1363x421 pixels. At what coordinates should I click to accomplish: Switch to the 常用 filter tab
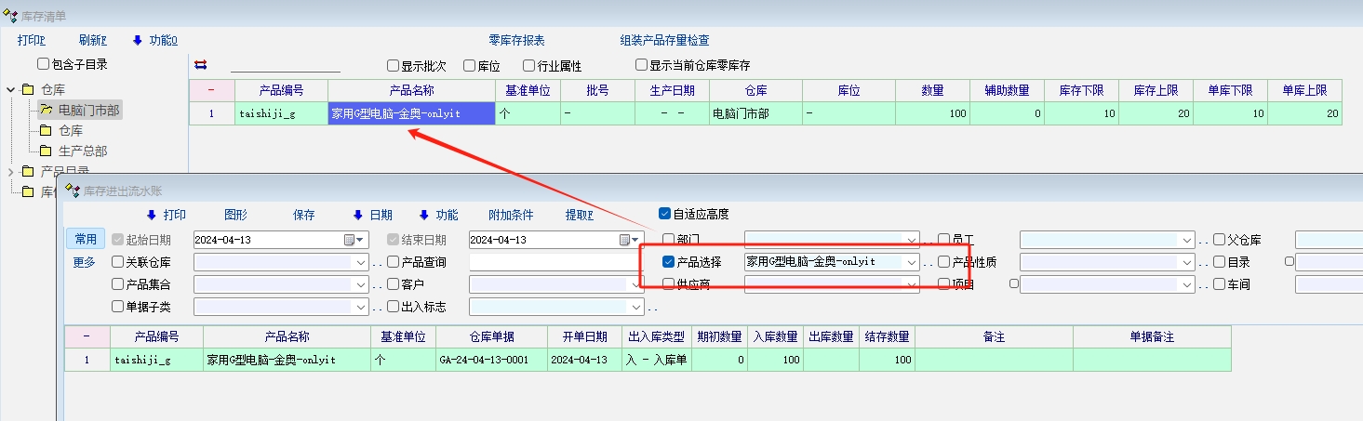pyautogui.click(x=85, y=239)
